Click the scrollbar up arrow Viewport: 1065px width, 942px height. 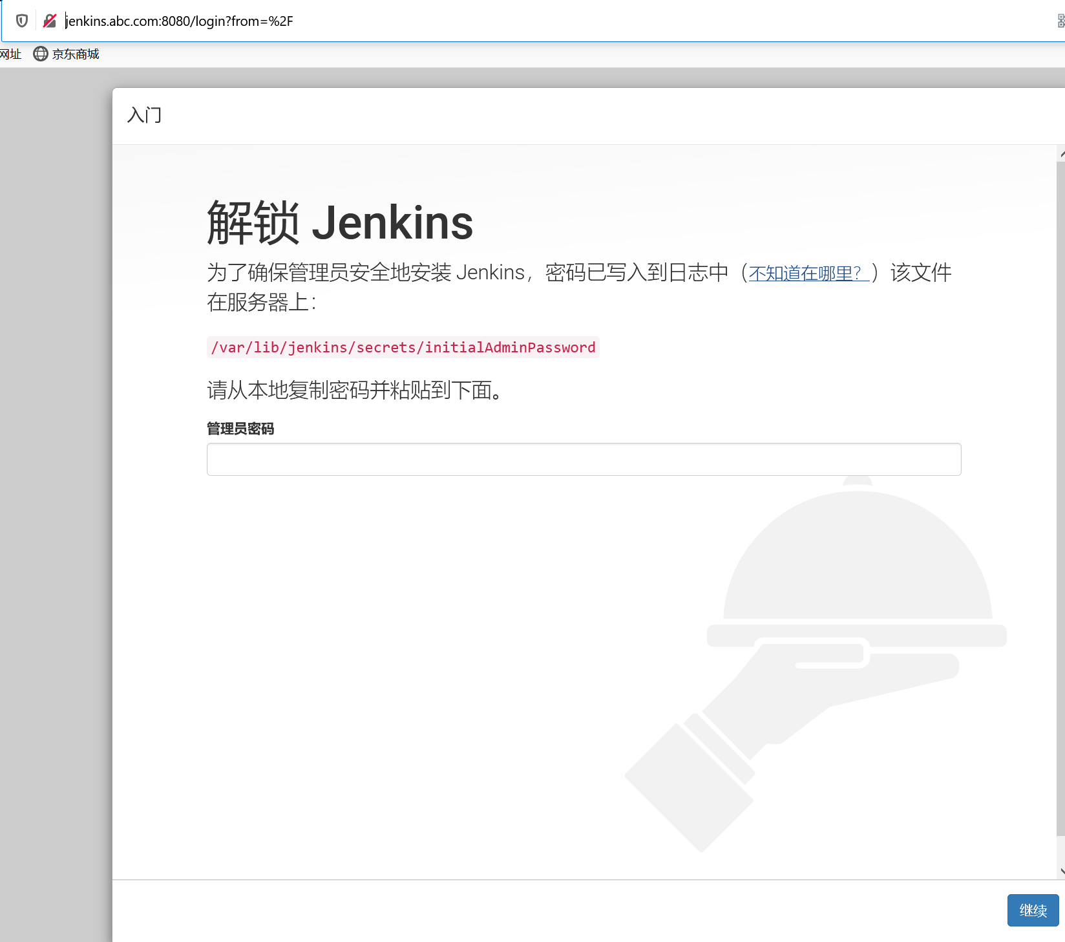pyautogui.click(x=1061, y=154)
